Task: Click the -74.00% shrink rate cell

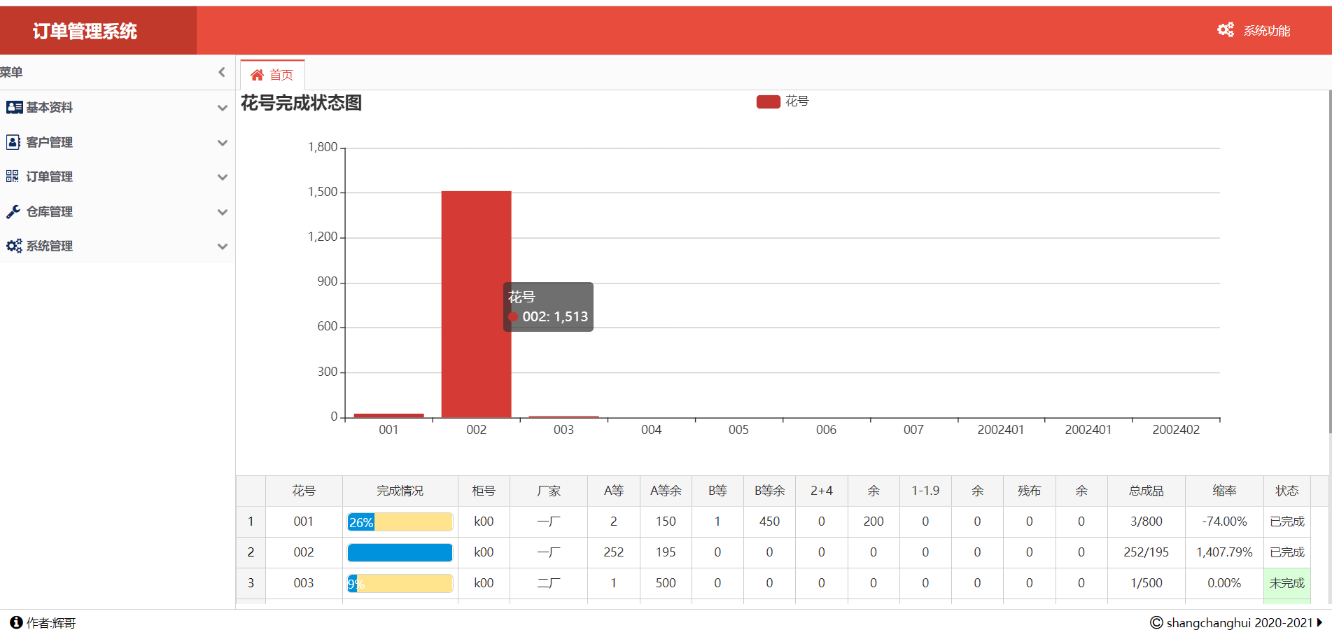Action: (1224, 521)
